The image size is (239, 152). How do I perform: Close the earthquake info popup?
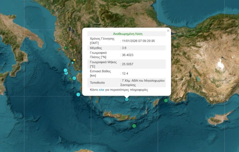point(168,31)
